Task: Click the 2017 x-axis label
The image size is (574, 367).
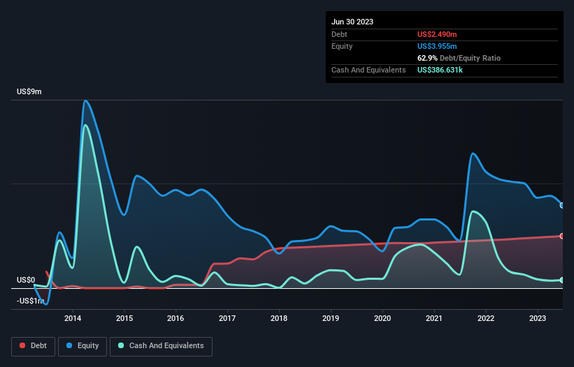Action: [x=227, y=318]
